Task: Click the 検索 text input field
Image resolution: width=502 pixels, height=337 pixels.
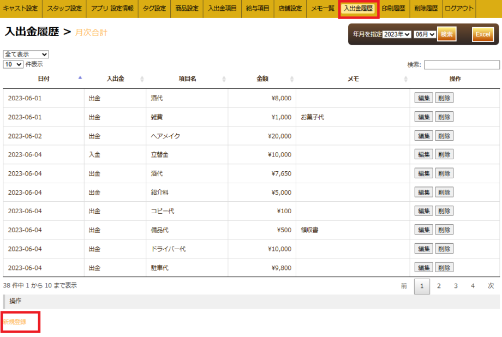Action: point(461,65)
